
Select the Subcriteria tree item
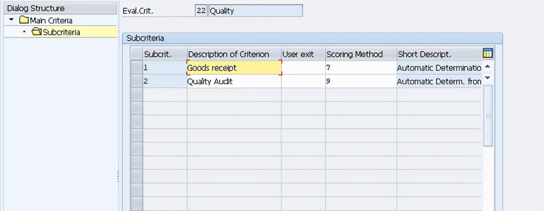[61, 32]
